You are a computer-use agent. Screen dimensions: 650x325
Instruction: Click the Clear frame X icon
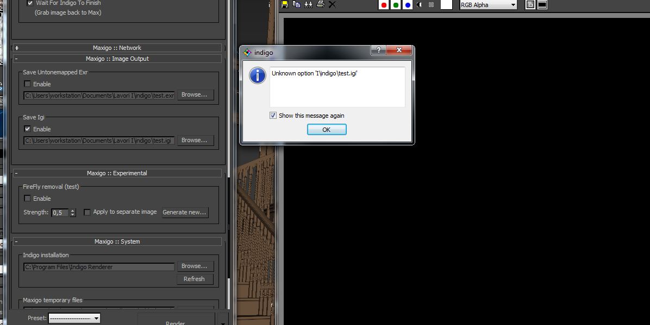pos(332,4)
